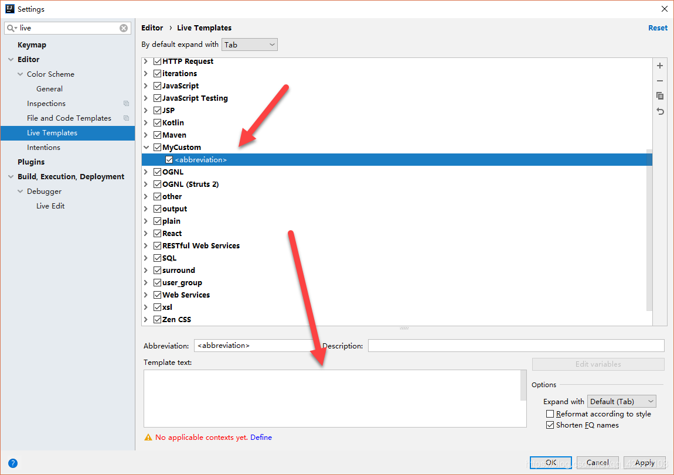The height and width of the screenshot is (475, 674).
Task: Close the Settings dialog window
Action: [664, 9]
